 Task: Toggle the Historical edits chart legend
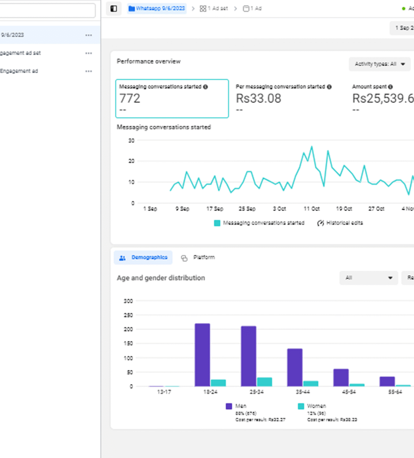(340, 223)
